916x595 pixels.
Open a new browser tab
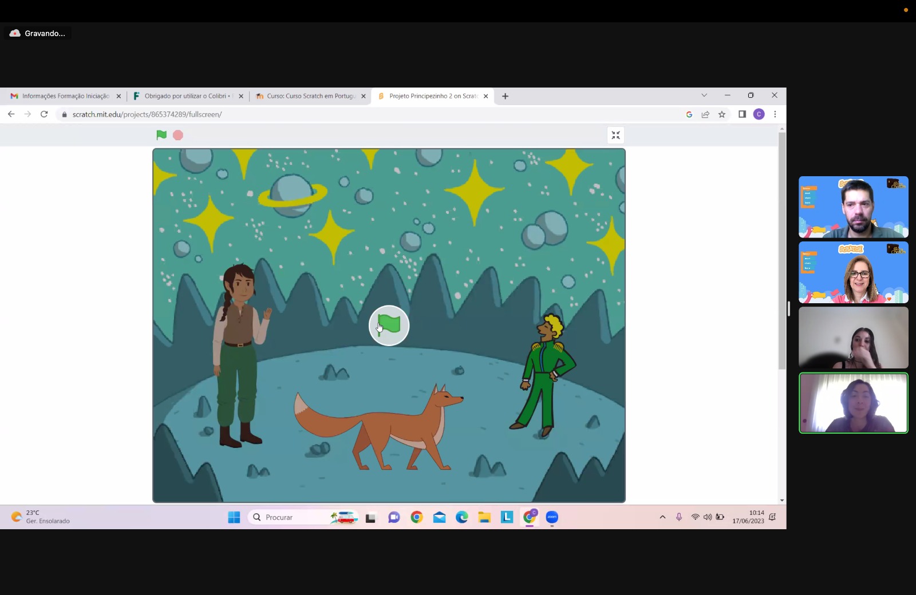(x=505, y=96)
